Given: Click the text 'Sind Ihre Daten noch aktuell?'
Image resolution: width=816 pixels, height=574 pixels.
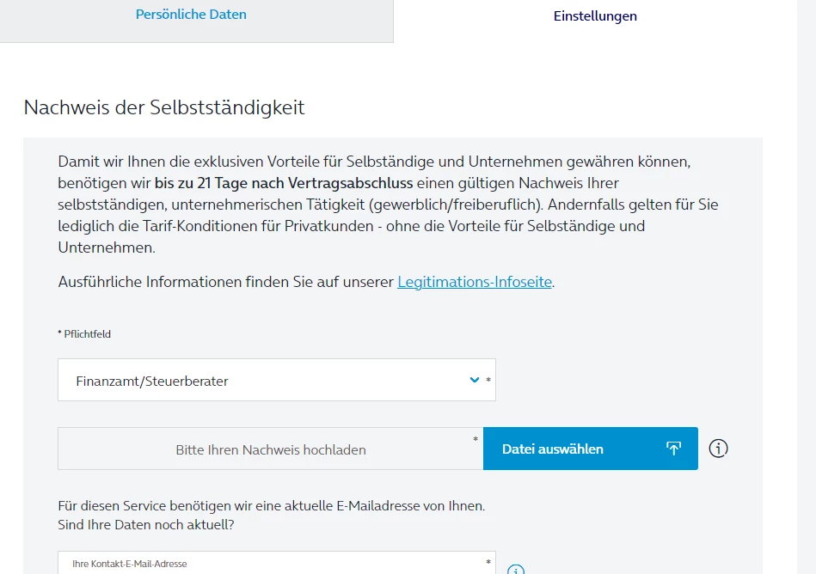Looking at the screenshot, I should [x=145, y=525].
